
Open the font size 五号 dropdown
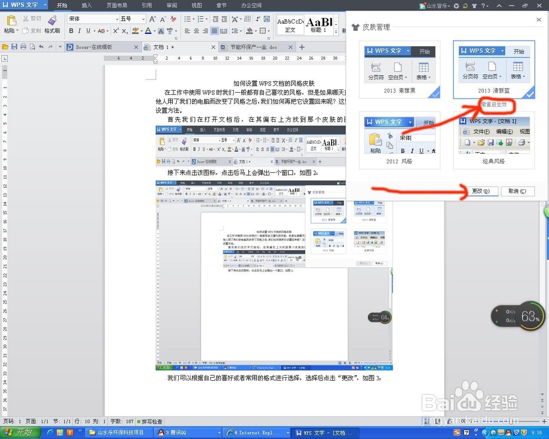pos(143,19)
